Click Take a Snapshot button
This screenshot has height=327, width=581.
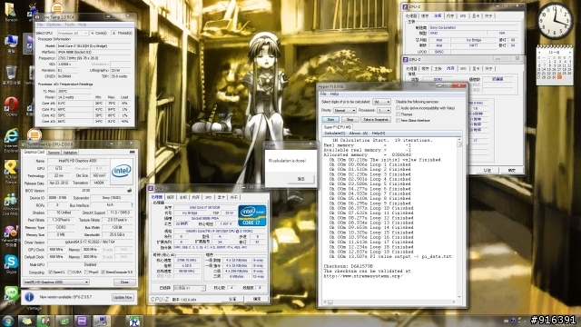click(x=375, y=119)
